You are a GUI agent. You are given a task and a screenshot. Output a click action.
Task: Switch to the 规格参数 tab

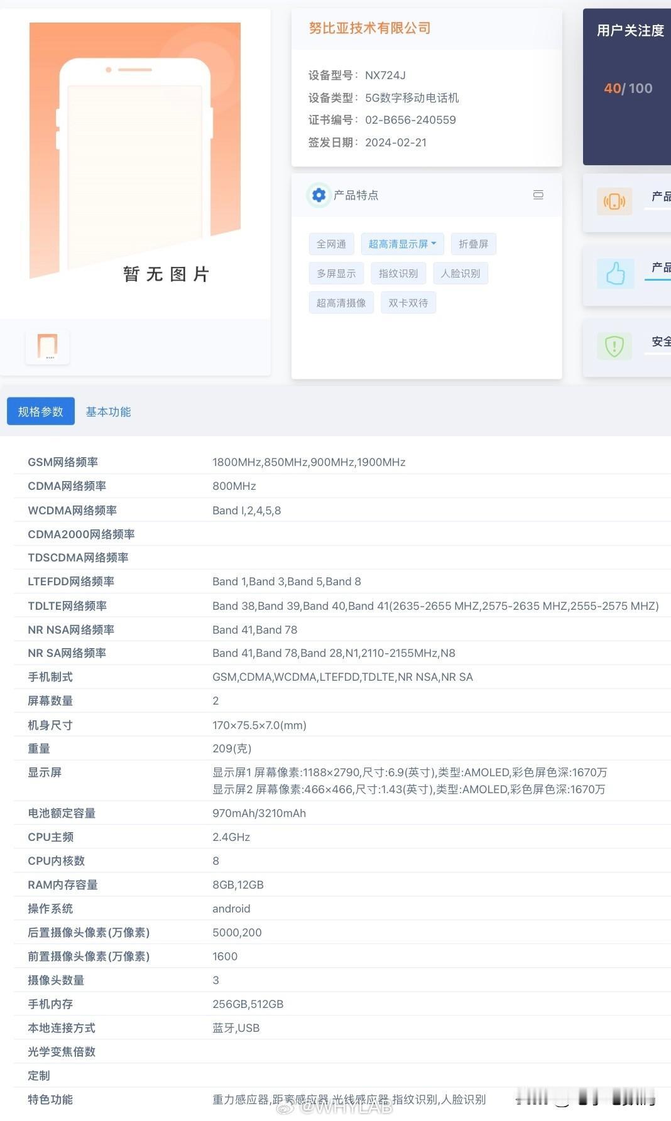41,411
